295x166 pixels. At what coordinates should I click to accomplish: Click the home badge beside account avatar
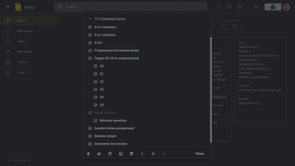click(273, 7)
